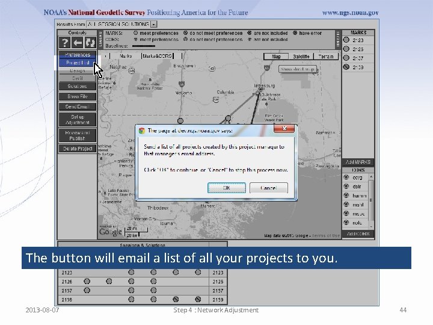The width and height of the screenshot is (433, 325).
Task: Click the Design button
Action: click(78, 71)
